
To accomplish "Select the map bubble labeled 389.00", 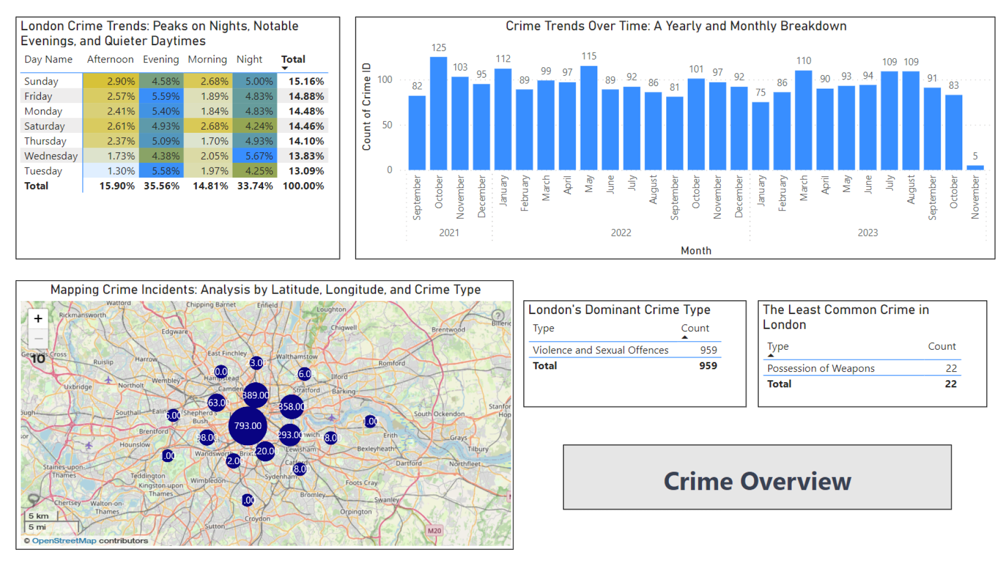I will click(x=256, y=395).
